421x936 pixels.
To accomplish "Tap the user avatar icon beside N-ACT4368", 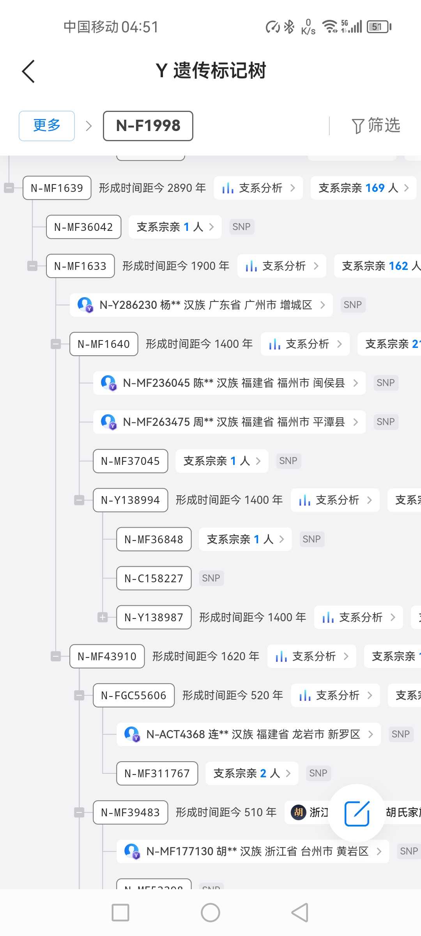I will (132, 734).
